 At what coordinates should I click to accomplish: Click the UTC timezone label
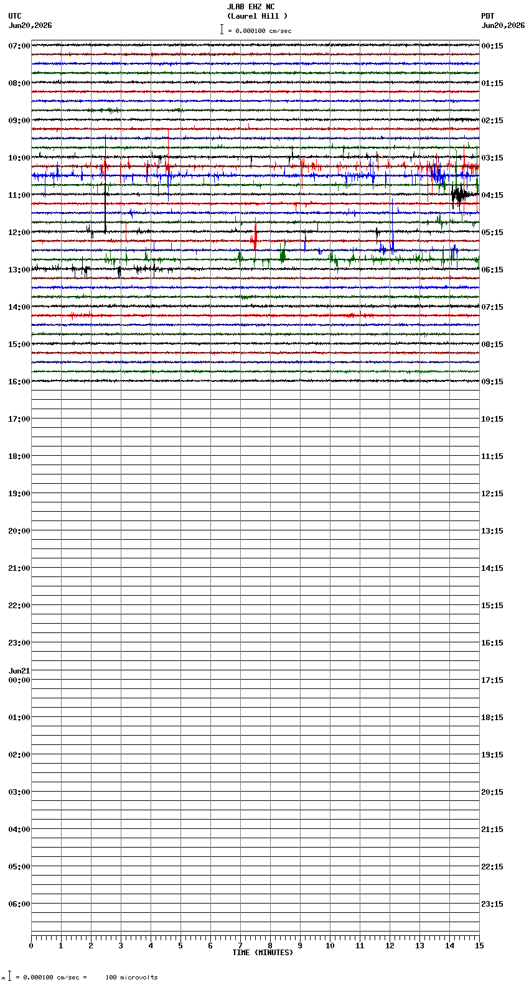pyautogui.click(x=15, y=16)
